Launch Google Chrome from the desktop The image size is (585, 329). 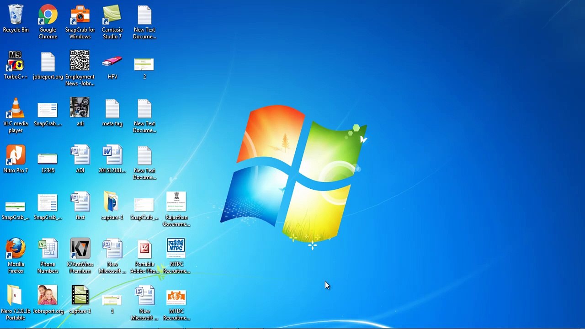click(x=48, y=22)
